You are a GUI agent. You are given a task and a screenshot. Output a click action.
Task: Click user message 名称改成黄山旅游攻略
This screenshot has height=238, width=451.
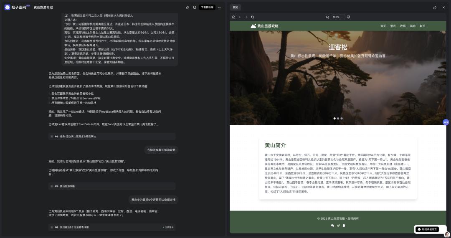pos(161,150)
